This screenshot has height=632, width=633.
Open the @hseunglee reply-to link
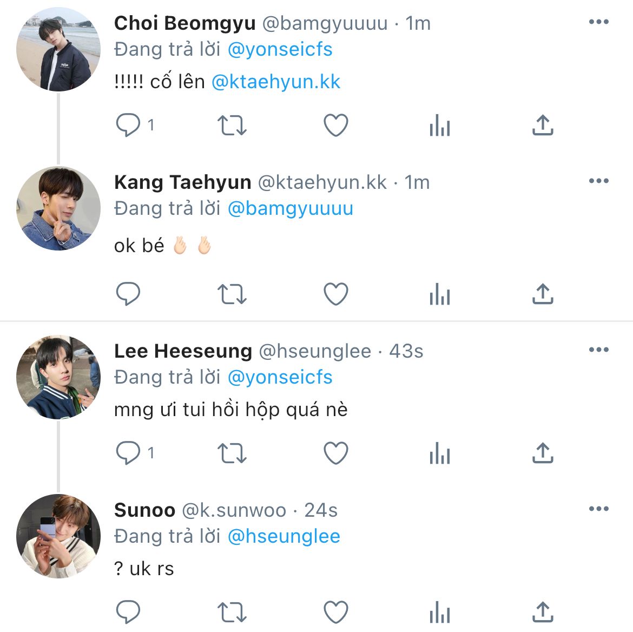pyautogui.click(x=283, y=536)
